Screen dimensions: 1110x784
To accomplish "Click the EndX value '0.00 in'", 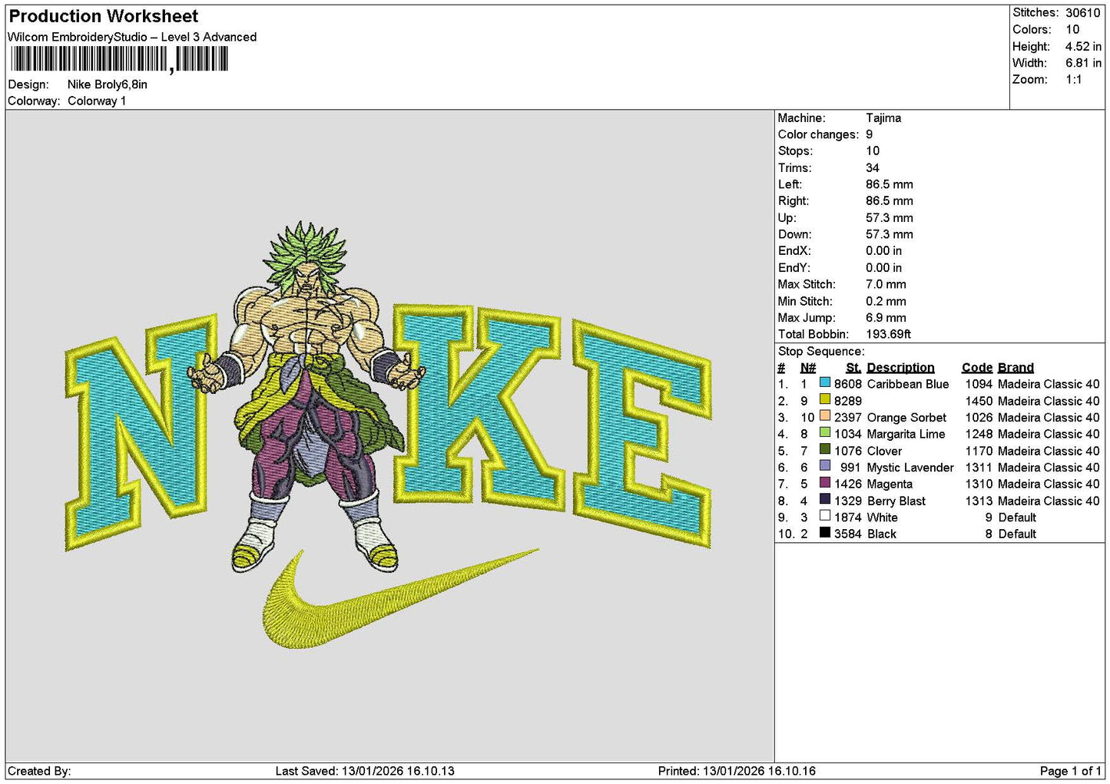I will coord(883,250).
